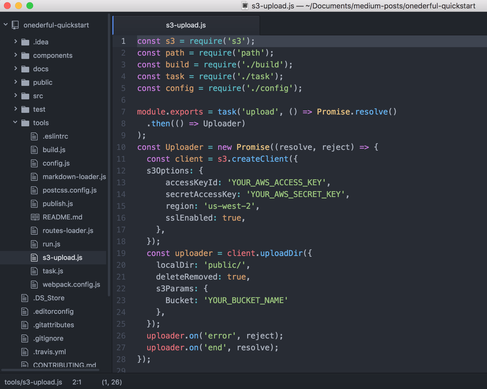Collapse the tools folder chevron
This screenshot has height=389, width=487.
click(16, 123)
